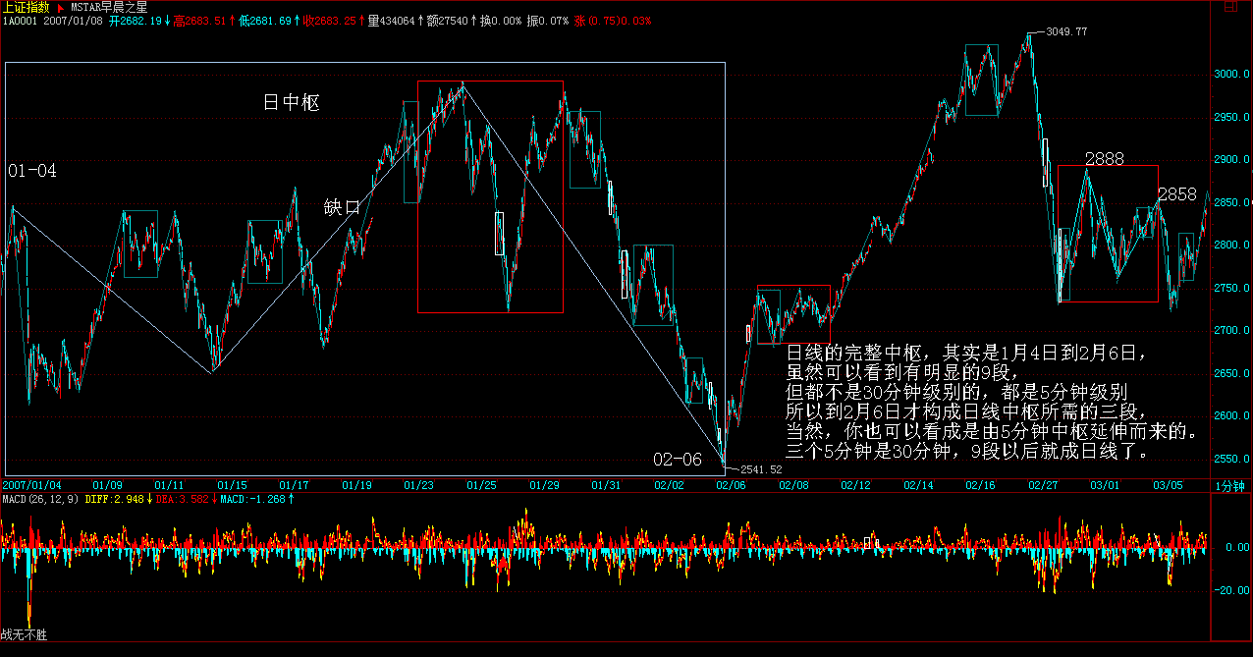The image size is (1253, 657).
Task: Click the DIFF value in MACD header
Action: tap(116, 499)
